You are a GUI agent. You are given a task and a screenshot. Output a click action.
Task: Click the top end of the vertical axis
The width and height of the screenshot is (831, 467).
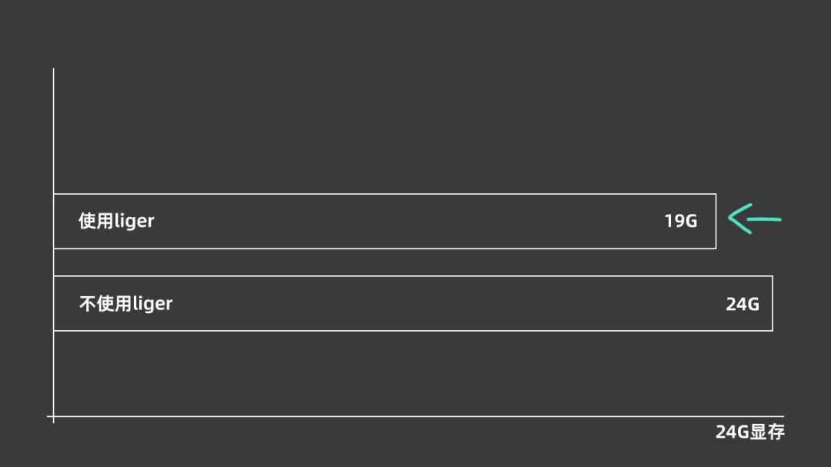pyautogui.click(x=54, y=70)
